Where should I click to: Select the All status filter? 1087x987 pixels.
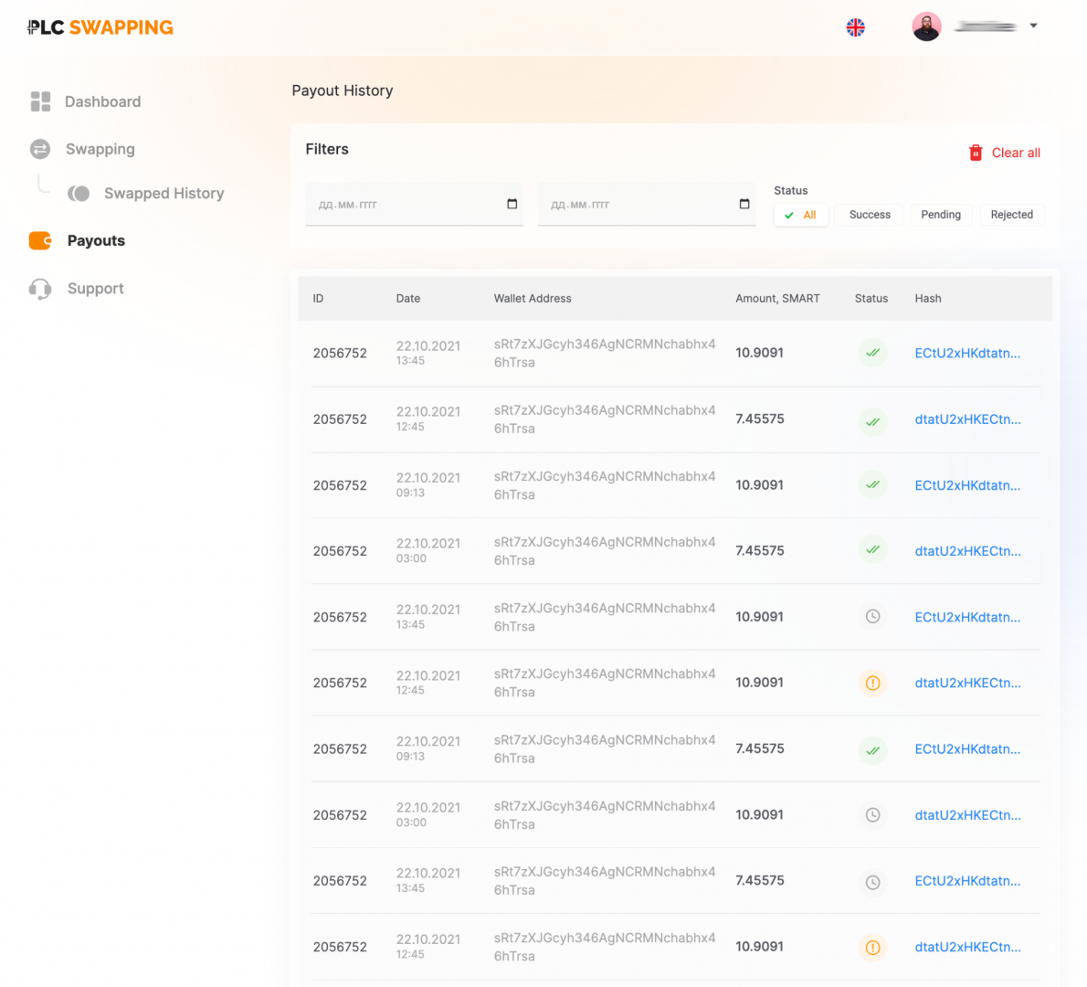[800, 215]
